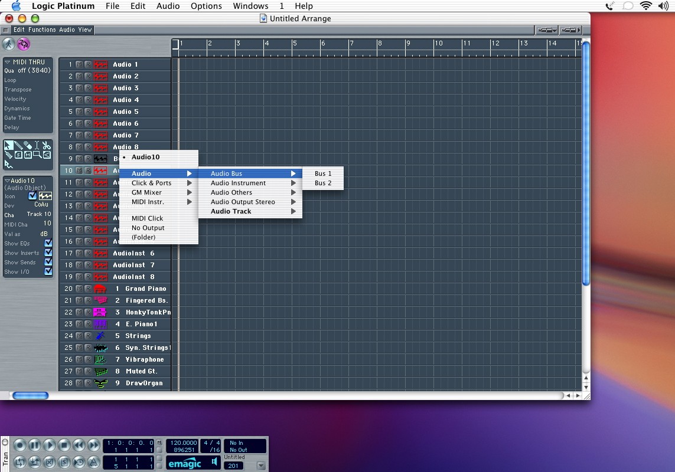Collapse the Audio10 object parameter box
Screen dimensions: 675x472
[x=8, y=181]
